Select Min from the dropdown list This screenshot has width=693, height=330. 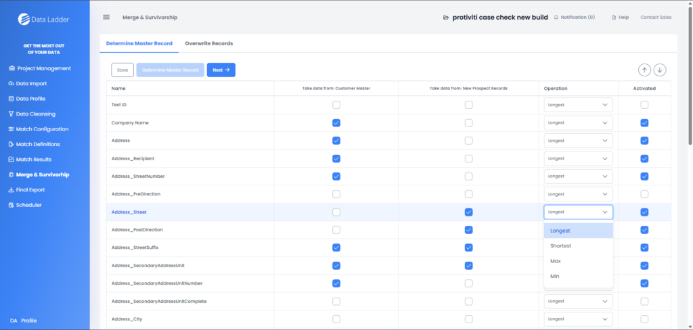578,276
